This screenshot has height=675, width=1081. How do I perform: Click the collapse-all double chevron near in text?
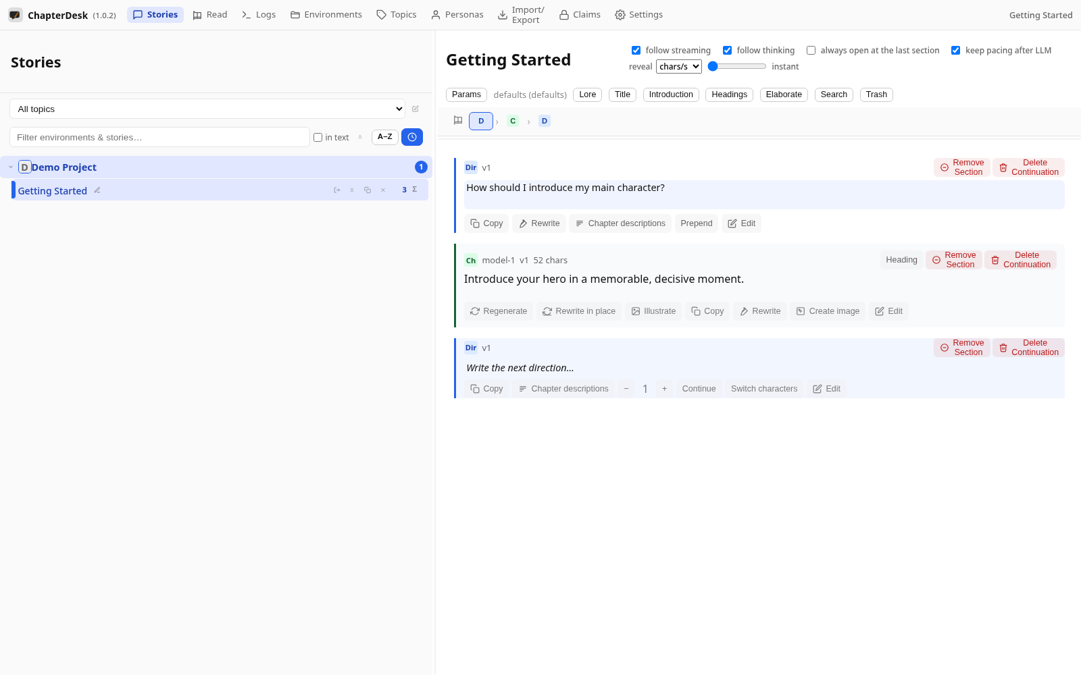[x=360, y=137]
